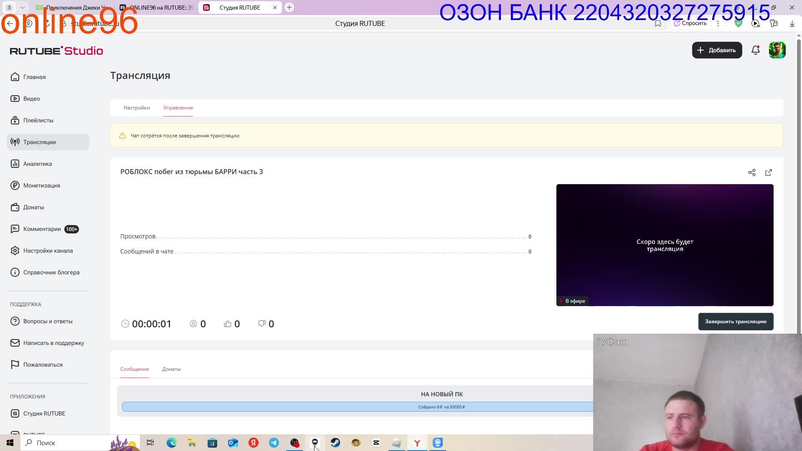Open Трансляции in the sidebar
The height and width of the screenshot is (451, 802).
(39, 142)
